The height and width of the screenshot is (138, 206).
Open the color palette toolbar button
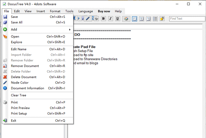click(126, 19)
